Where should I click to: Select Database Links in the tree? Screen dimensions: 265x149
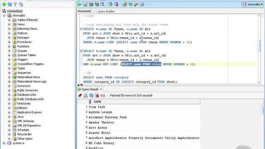tap(26, 95)
